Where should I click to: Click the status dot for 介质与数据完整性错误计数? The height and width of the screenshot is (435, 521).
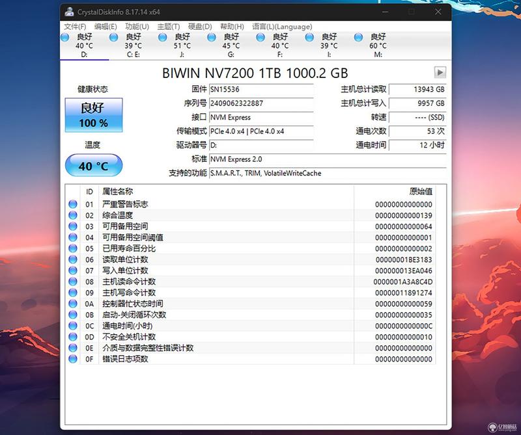click(x=73, y=348)
